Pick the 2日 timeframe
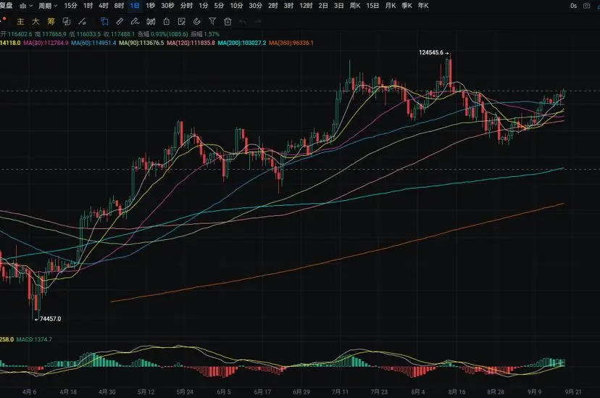This screenshot has width=600, height=398. 323,6
